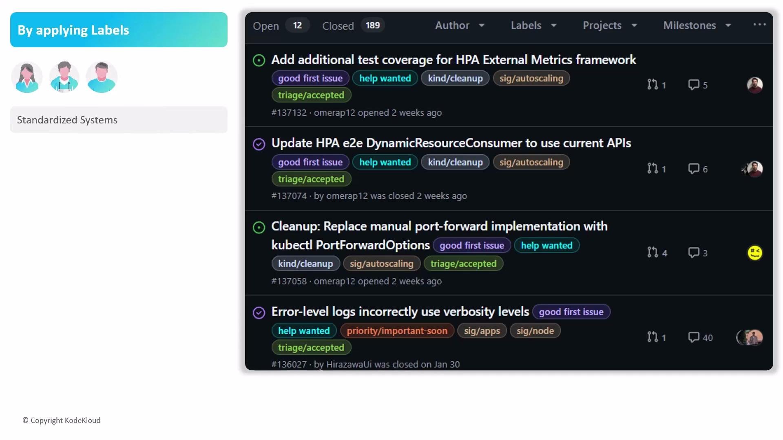Screen dimensions: 783x440
Task: Click 'triage/accepted' label on issue #137074
Action: (311, 179)
